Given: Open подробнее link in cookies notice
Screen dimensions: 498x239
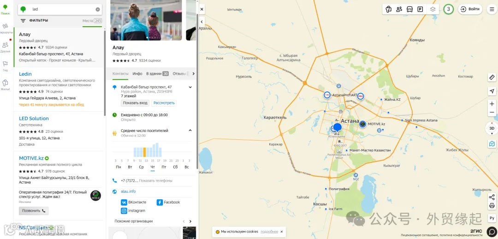Looking at the screenshot, I should [x=269, y=232].
